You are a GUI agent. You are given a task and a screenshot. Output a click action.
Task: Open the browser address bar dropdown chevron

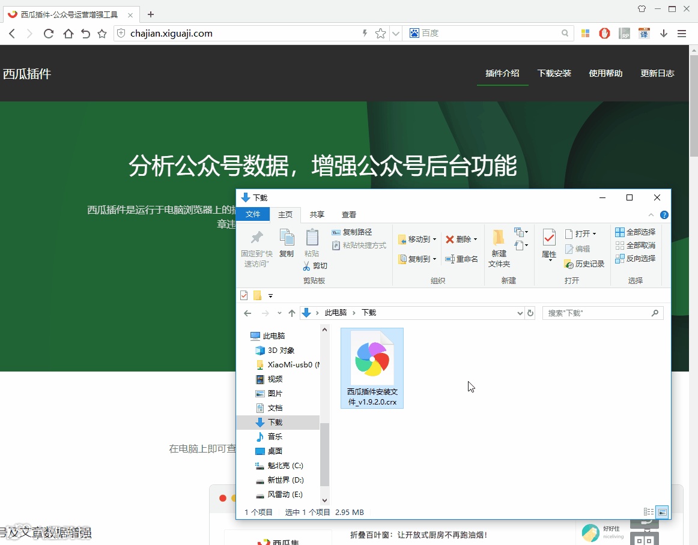(396, 34)
